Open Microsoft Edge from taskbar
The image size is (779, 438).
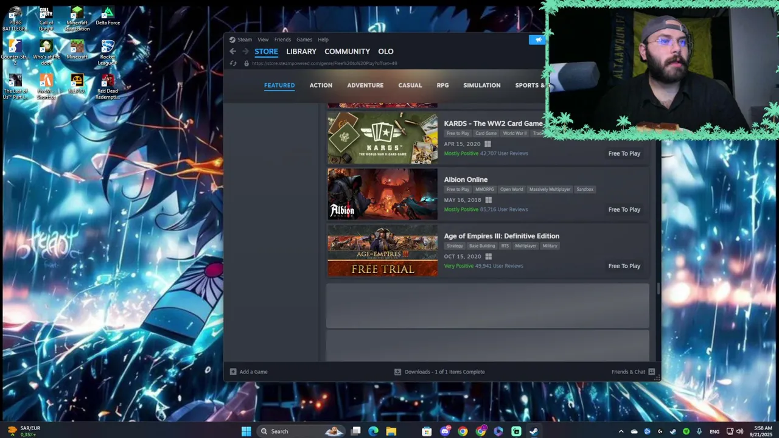tap(374, 431)
